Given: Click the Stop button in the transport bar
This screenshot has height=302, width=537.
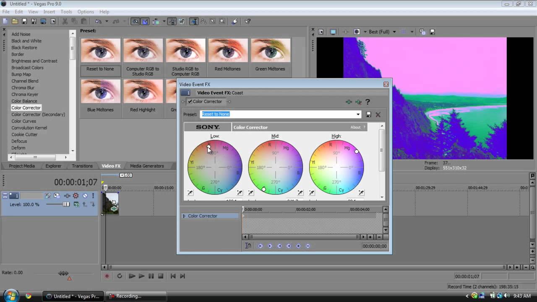Looking at the screenshot, I should pos(161,276).
